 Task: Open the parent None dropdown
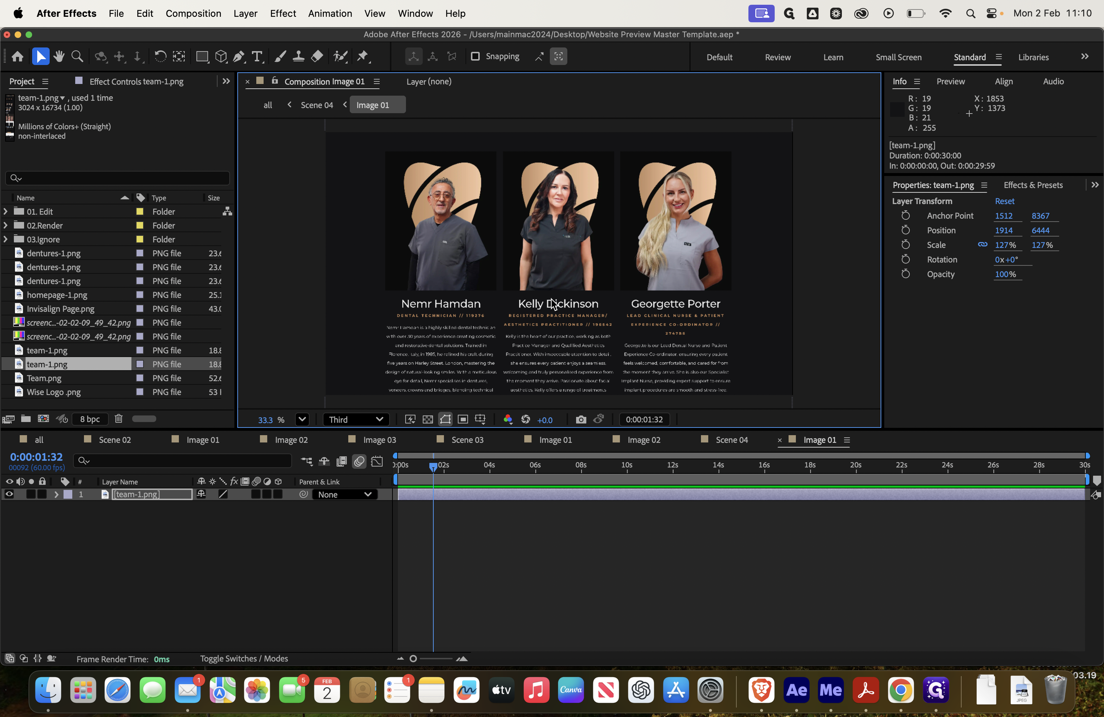tap(344, 494)
